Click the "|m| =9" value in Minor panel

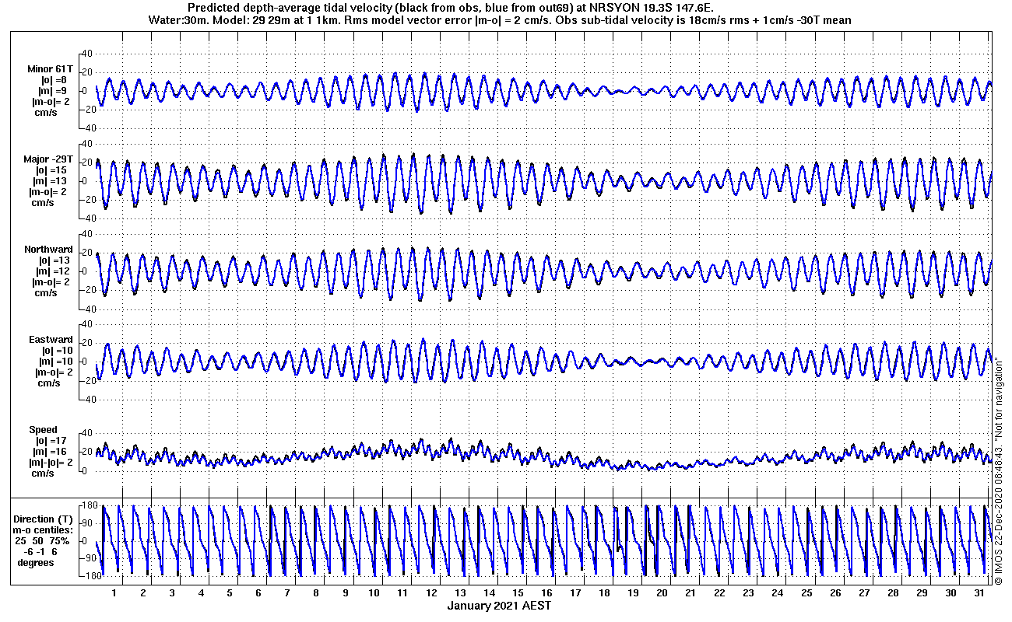tap(54, 91)
